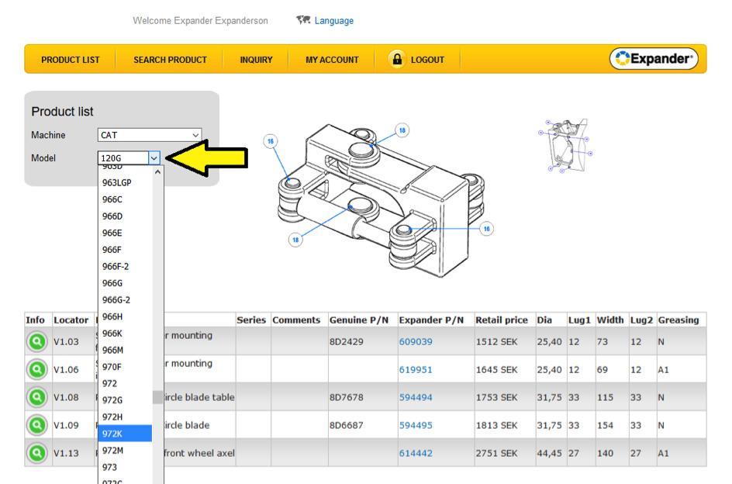Click the world map language icon
The height and width of the screenshot is (484, 732).
pos(303,20)
